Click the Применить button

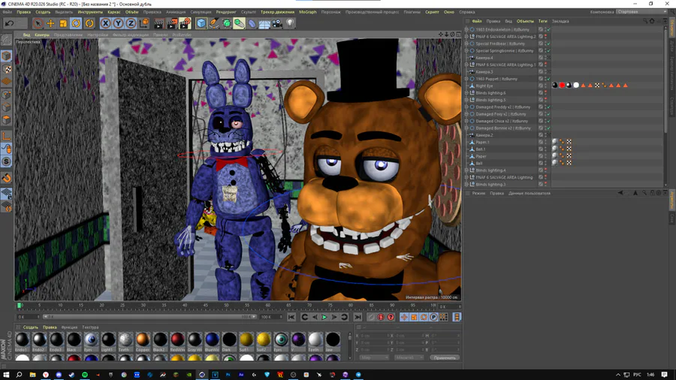(x=445, y=357)
